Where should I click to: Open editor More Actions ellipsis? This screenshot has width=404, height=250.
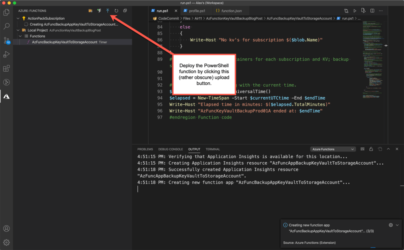coord(381,11)
